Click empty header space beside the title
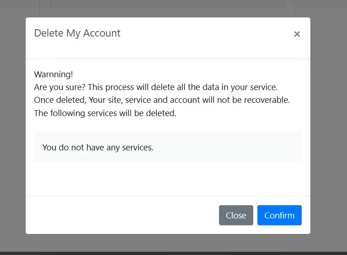Image resolution: width=347 pixels, height=255 pixels. [206, 34]
